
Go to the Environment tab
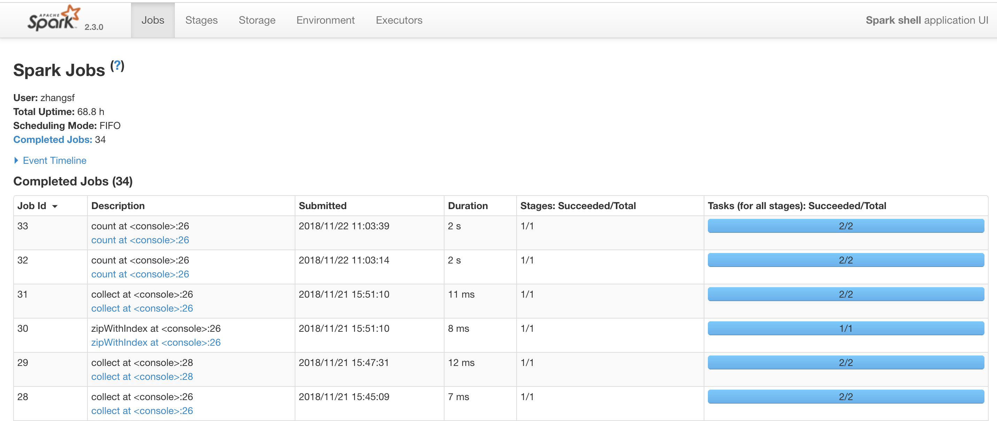coord(325,20)
